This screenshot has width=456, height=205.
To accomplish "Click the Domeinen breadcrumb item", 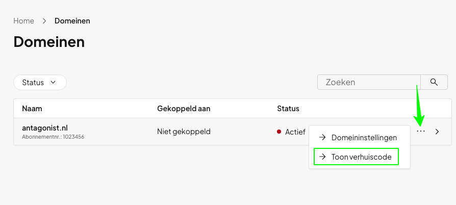I will (x=72, y=21).
